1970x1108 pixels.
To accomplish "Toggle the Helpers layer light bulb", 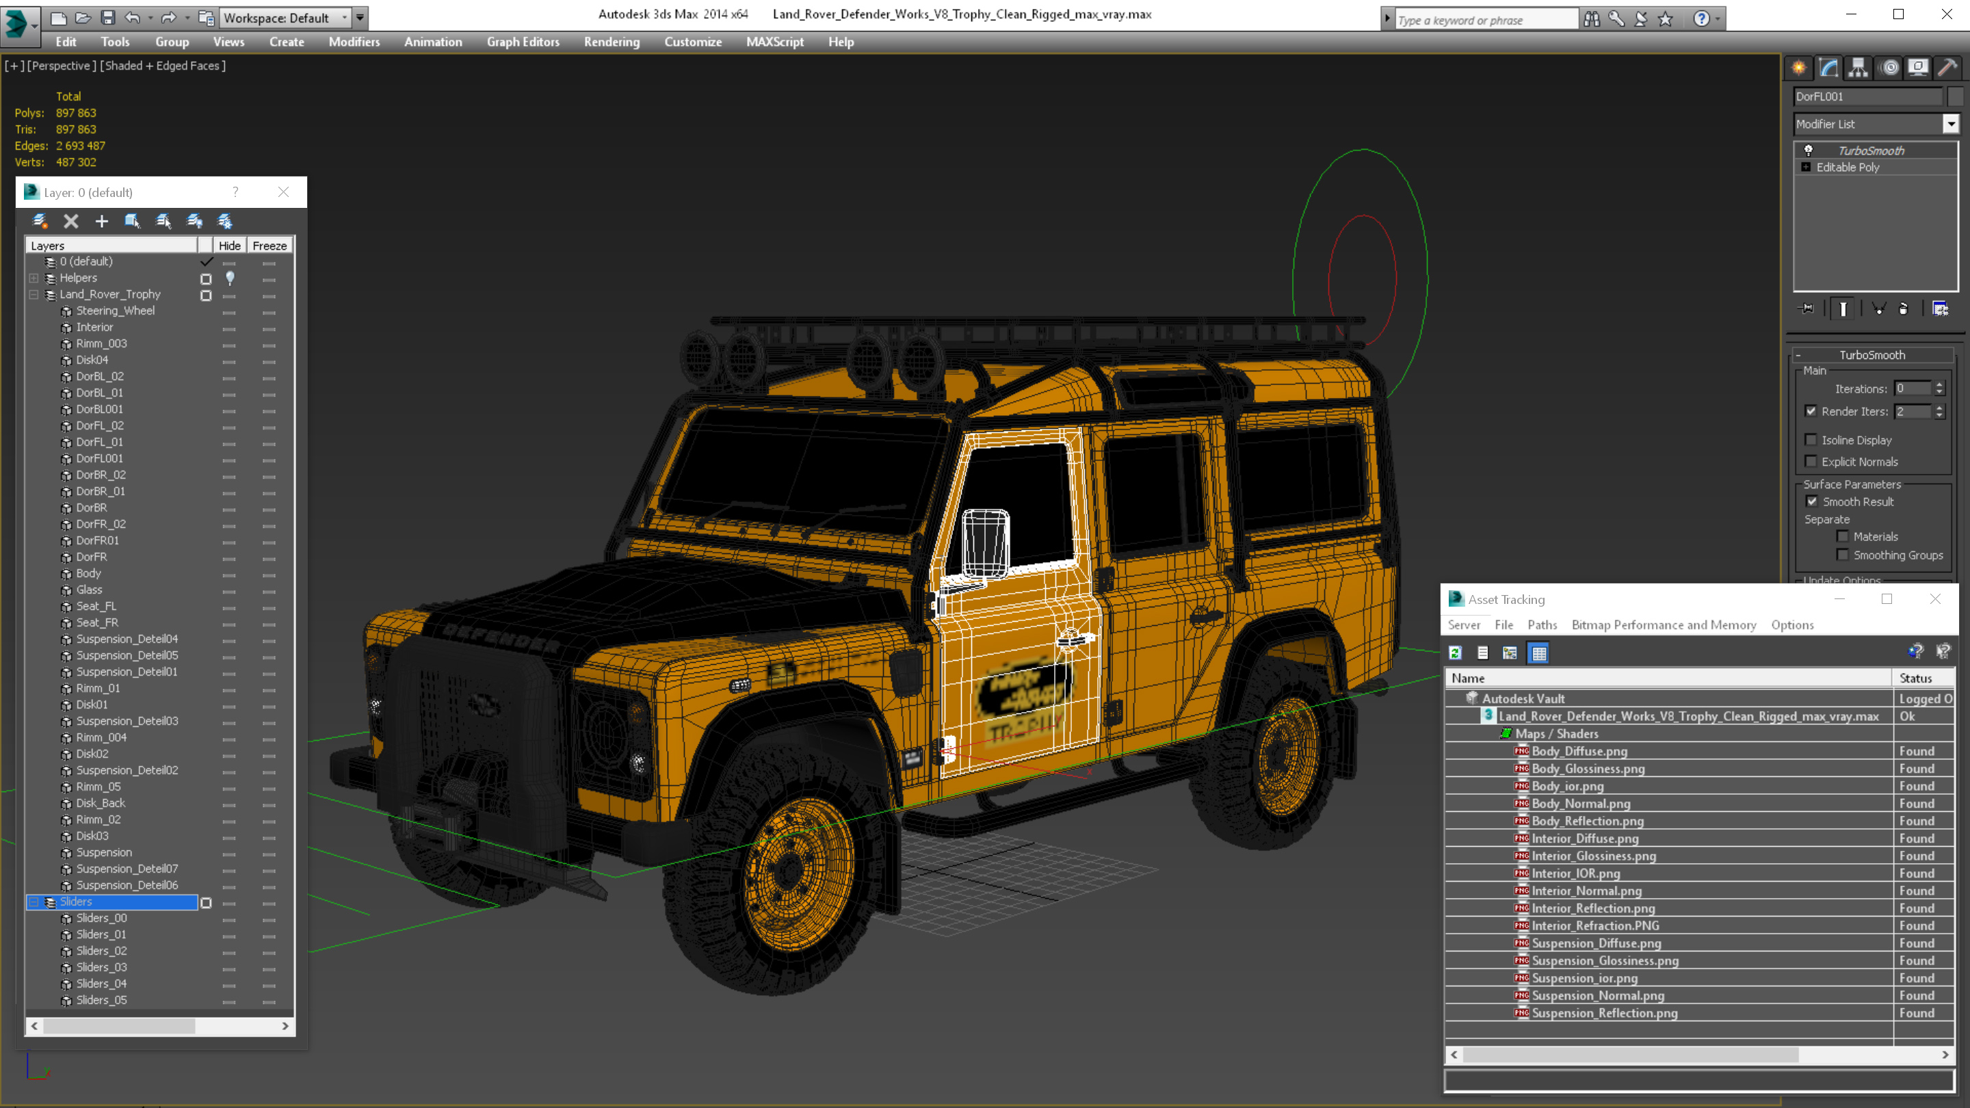I will tap(229, 278).
